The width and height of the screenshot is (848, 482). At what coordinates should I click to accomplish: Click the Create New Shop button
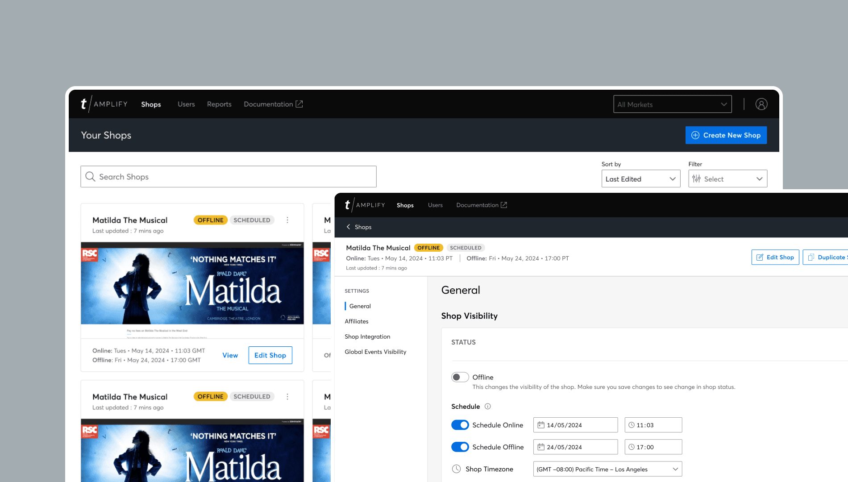(x=726, y=135)
